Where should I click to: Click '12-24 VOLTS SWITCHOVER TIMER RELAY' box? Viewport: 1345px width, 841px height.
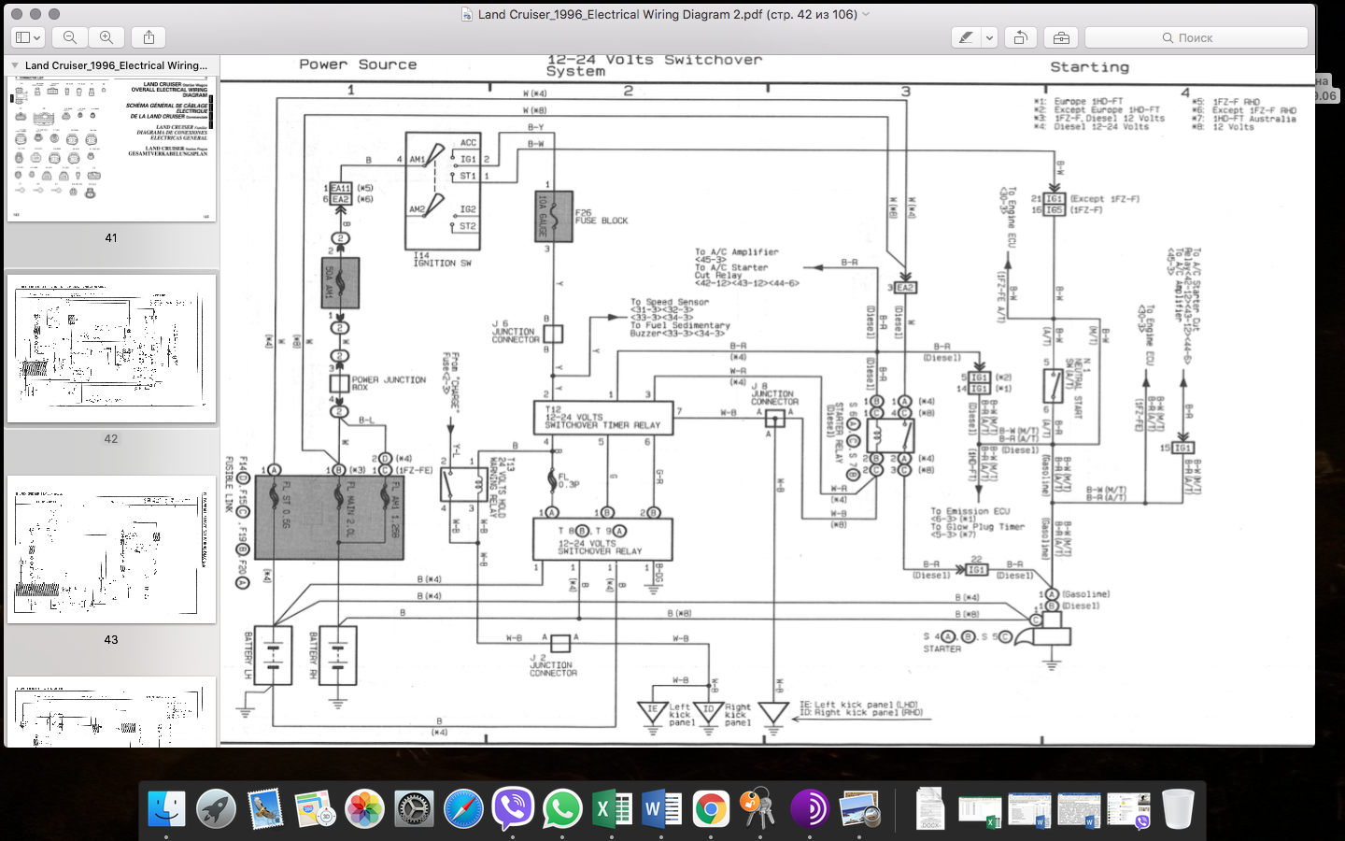click(602, 418)
